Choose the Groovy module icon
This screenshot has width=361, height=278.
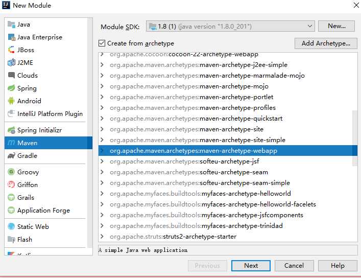[x=11, y=172]
